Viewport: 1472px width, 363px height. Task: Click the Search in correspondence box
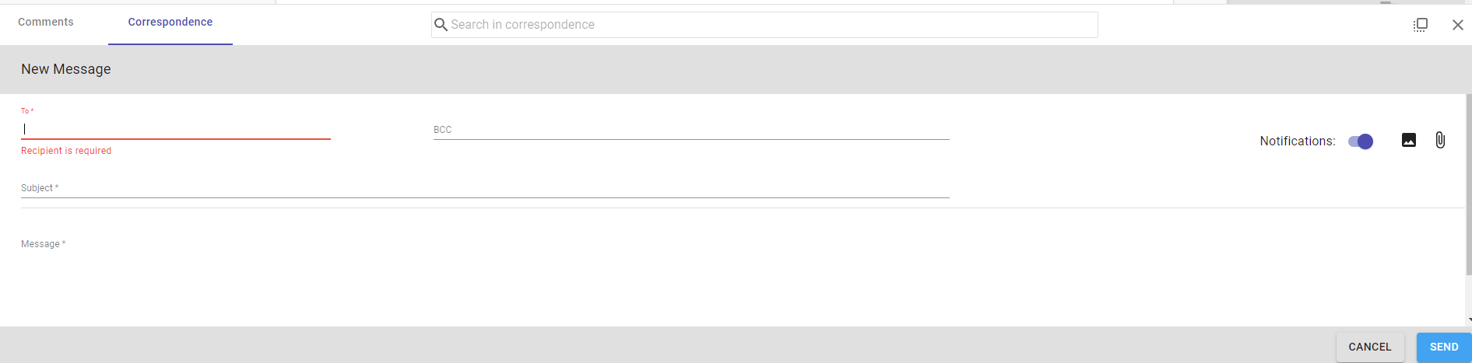tap(764, 25)
